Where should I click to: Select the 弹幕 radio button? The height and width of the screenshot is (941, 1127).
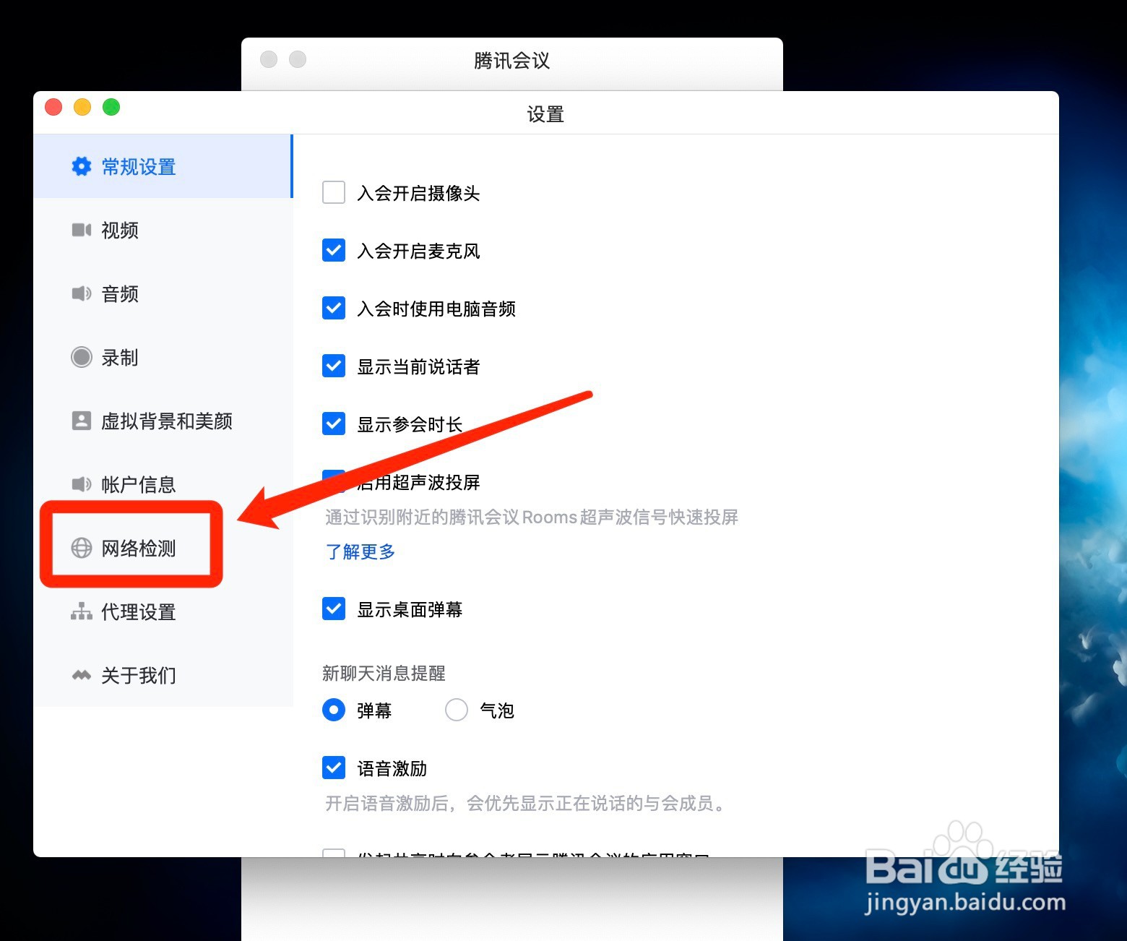[x=334, y=710]
